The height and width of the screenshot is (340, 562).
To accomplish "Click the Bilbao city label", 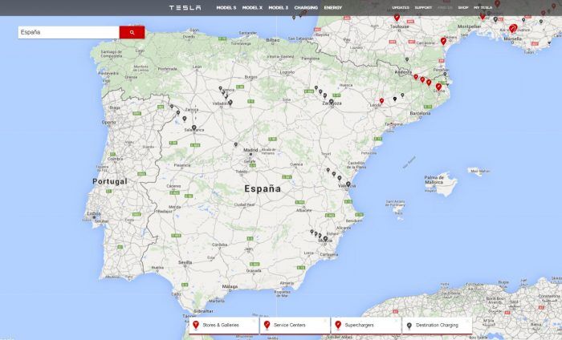I will pyautogui.click(x=272, y=40).
